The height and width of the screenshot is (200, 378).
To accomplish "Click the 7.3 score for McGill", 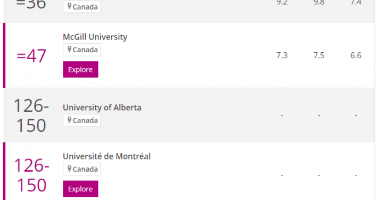I will (x=282, y=55).
